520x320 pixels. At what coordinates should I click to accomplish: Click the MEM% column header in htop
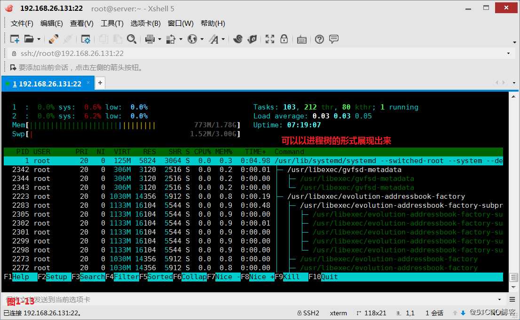223,152
